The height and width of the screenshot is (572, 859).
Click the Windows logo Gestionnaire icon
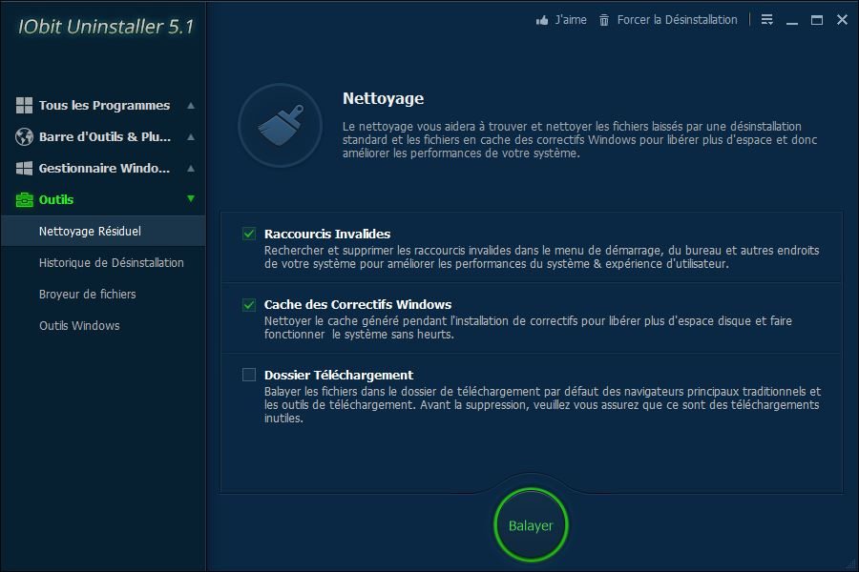[24, 168]
